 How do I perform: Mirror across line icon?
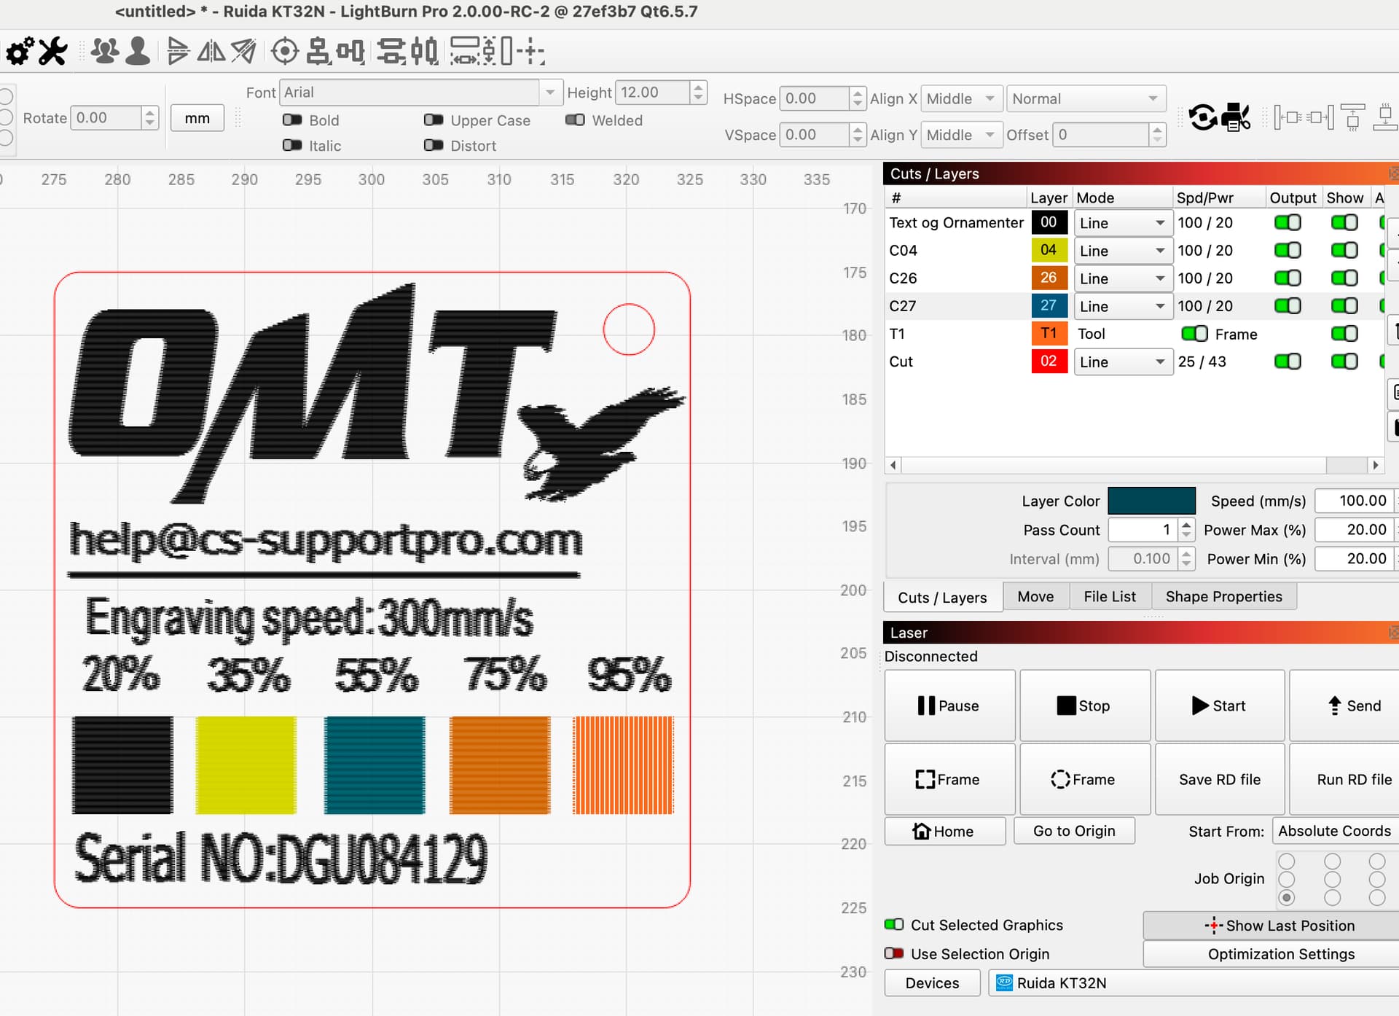pyautogui.click(x=243, y=51)
